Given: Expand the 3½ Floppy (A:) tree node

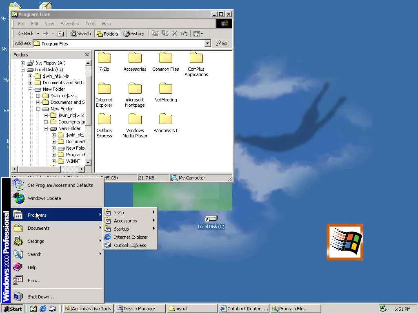Looking at the screenshot, I should [x=23, y=63].
